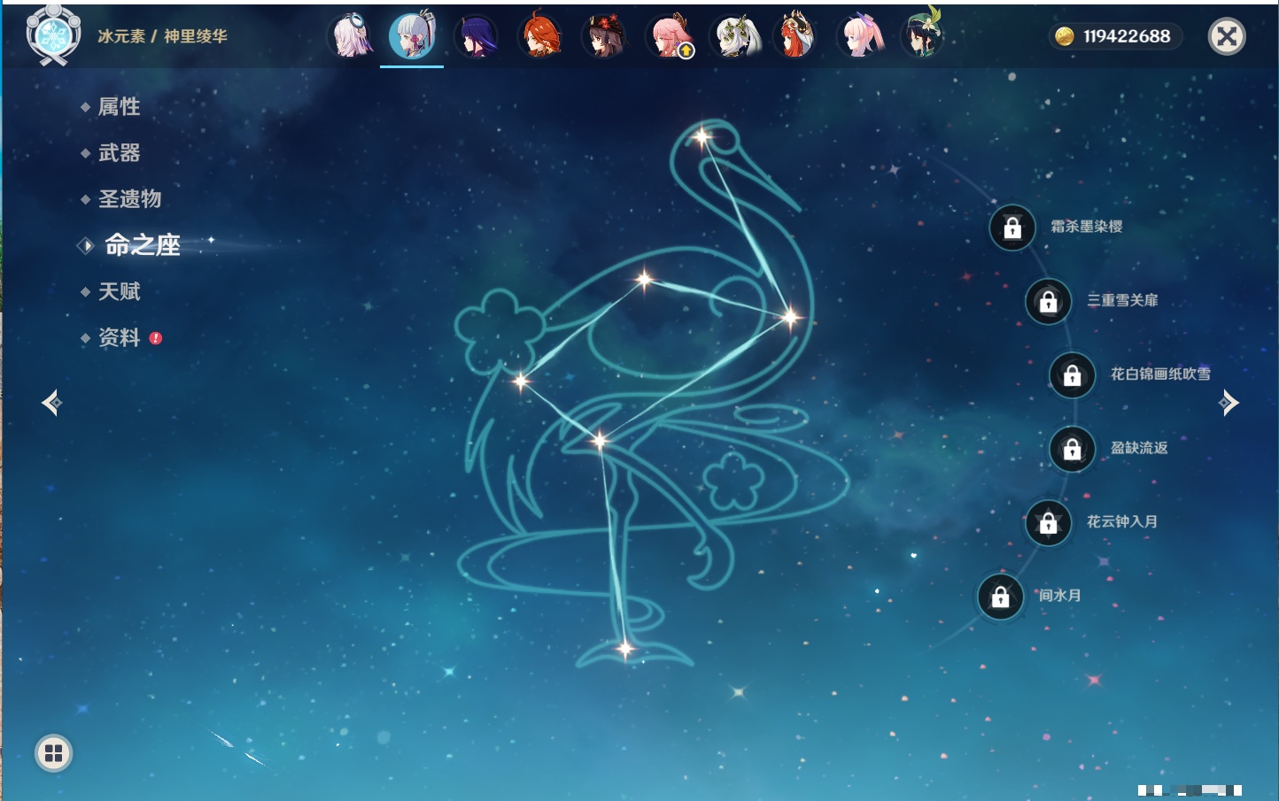Image resolution: width=1279 pixels, height=801 pixels.
Task: Click the gold Mora coin icon
Action: (1065, 36)
